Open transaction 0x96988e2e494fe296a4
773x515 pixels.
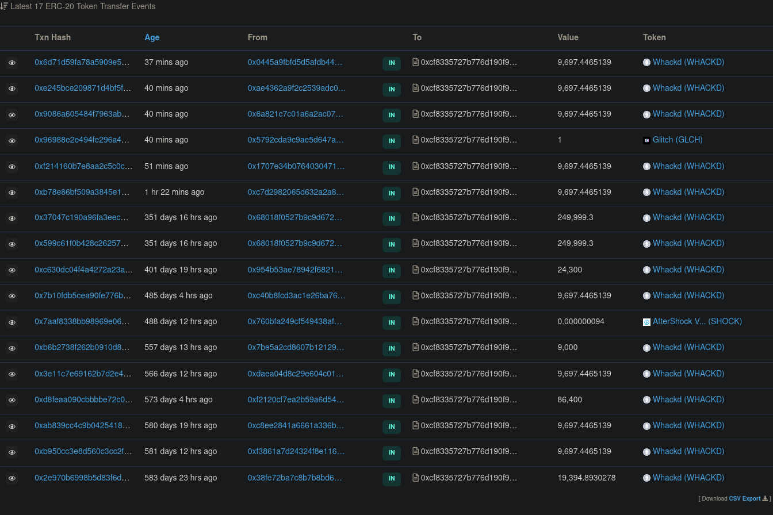click(82, 140)
